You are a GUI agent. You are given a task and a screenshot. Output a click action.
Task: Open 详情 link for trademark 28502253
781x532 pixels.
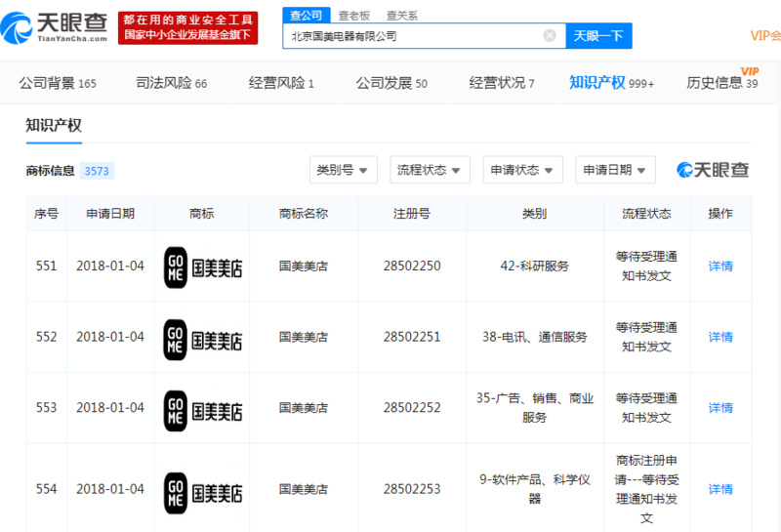(720, 489)
